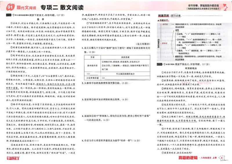
Task: Click table header cell "具体表现"
Action: (x=125, y=57)
